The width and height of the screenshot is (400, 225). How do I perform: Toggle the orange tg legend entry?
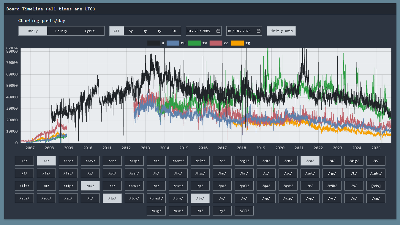pos(237,43)
